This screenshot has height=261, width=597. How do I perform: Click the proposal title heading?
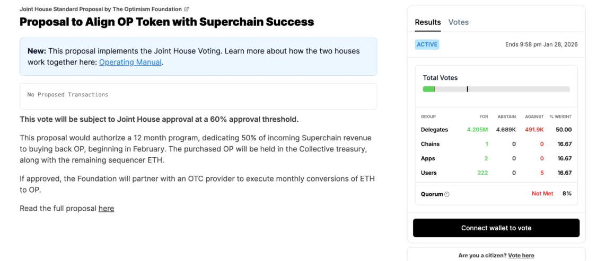tap(166, 22)
